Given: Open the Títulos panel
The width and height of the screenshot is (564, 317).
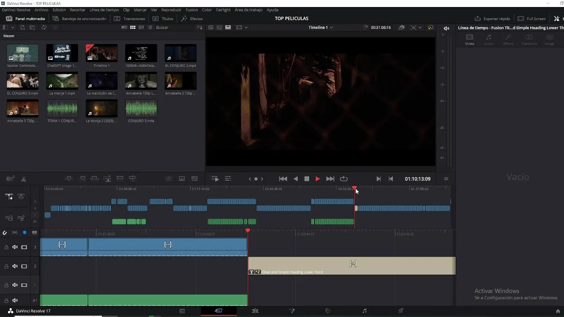Looking at the screenshot, I should tap(163, 18).
